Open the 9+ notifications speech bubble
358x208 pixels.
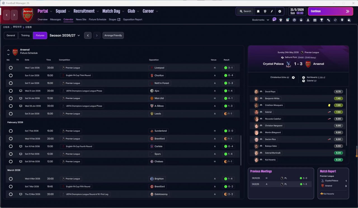[x=274, y=20]
